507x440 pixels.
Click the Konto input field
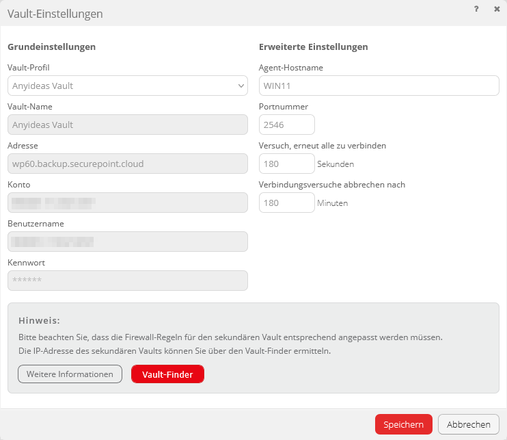(x=127, y=203)
